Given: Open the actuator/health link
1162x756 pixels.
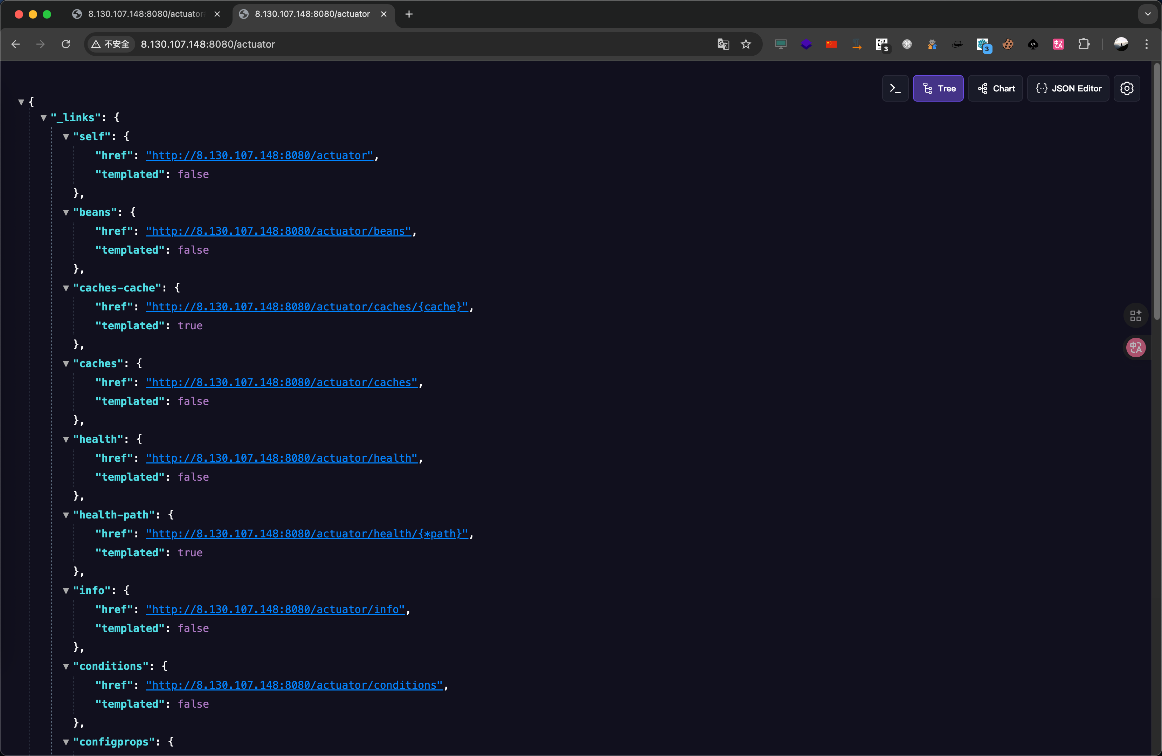Looking at the screenshot, I should (282, 458).
